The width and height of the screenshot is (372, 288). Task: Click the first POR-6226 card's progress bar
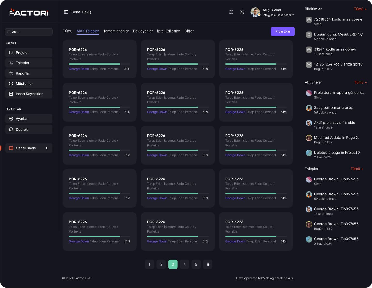[99, 64]
